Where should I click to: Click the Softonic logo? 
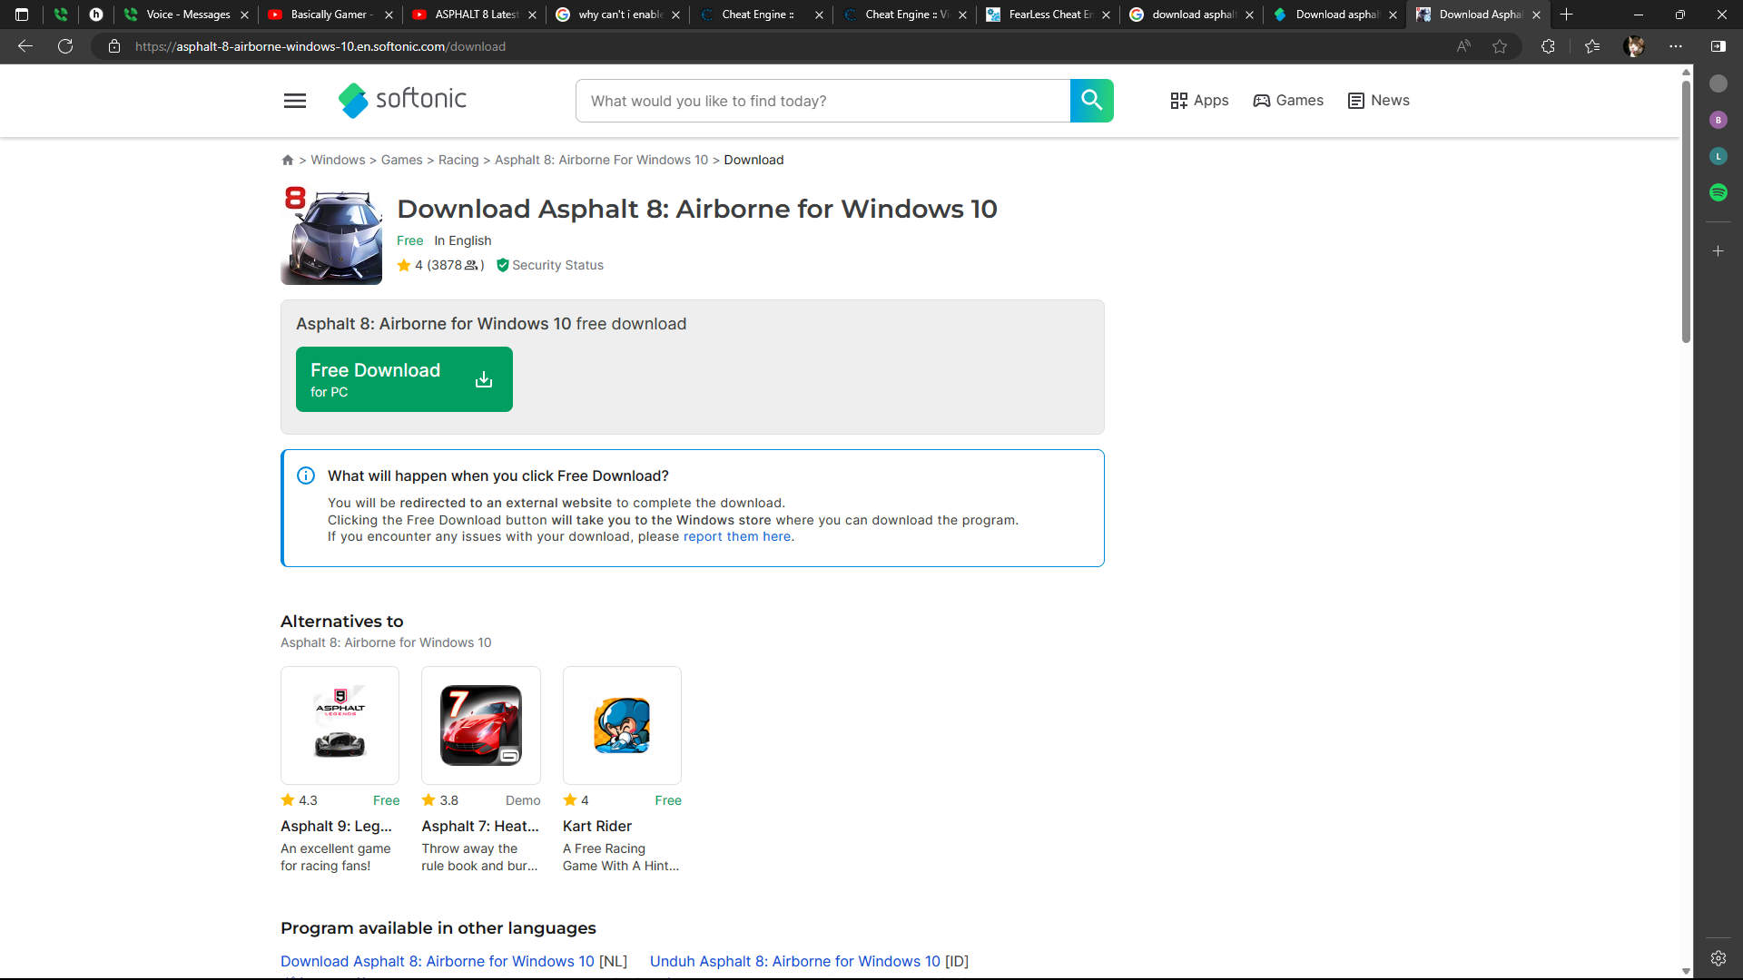(402, 100)
